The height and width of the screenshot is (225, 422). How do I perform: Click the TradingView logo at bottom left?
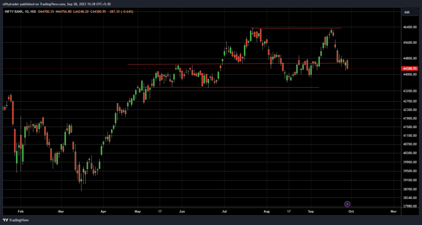(x=16, y=220)
